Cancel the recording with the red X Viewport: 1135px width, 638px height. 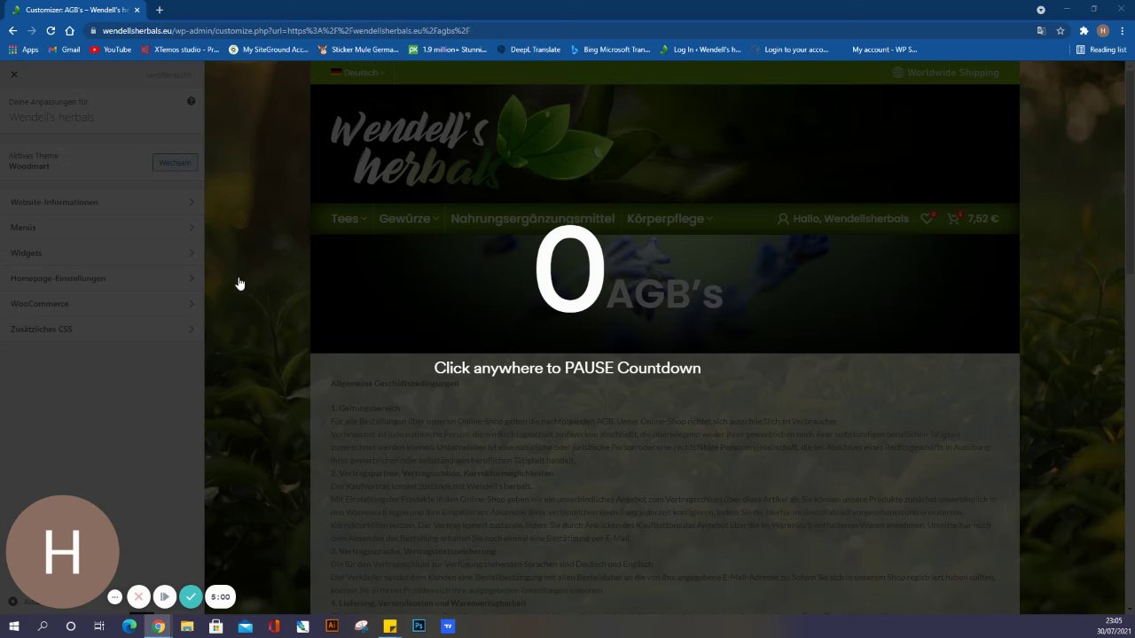138,597
